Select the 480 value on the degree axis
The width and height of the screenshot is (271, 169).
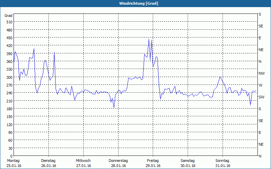[9, 30]
